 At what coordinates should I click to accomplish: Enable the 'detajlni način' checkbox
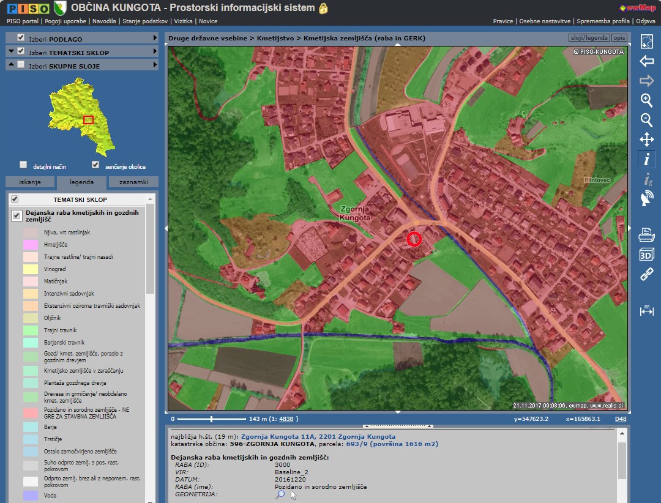pyautogui.click(x=23, y=165)
